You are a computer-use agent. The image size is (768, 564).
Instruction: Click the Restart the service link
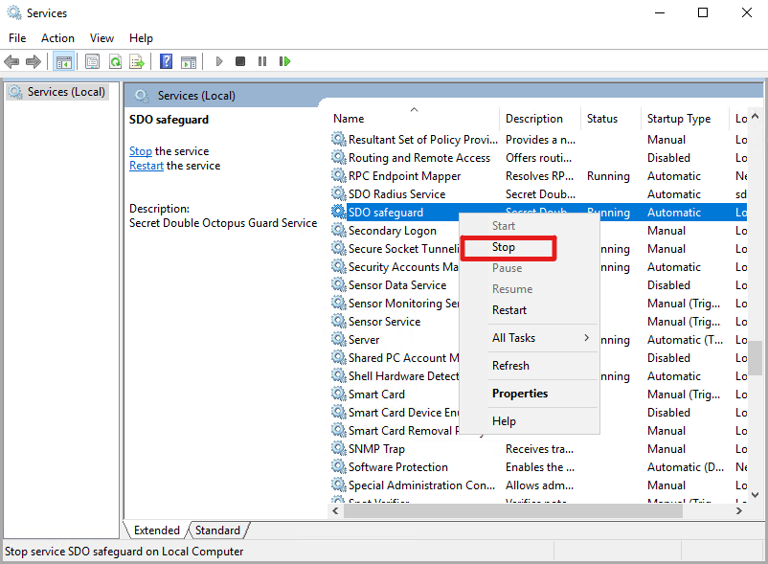click(147, 166)
